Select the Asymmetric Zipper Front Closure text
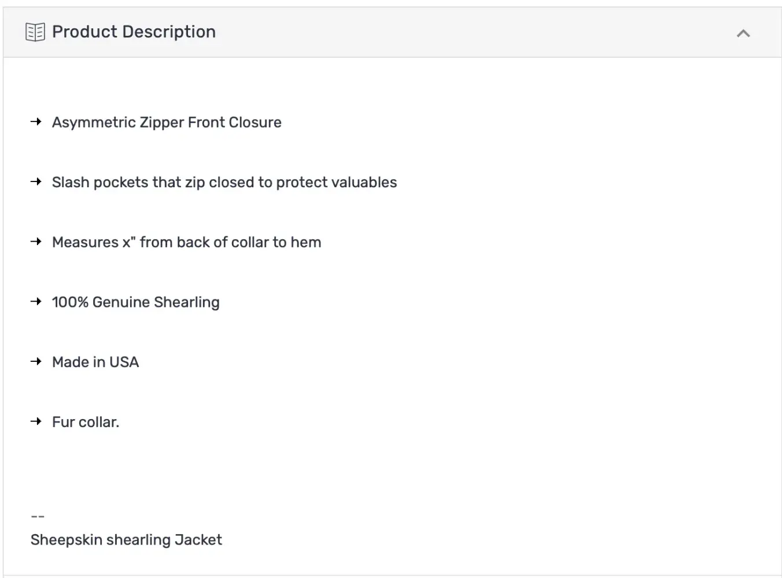The height and width of the screenshot is (578, 782). (x=167, y=123)
